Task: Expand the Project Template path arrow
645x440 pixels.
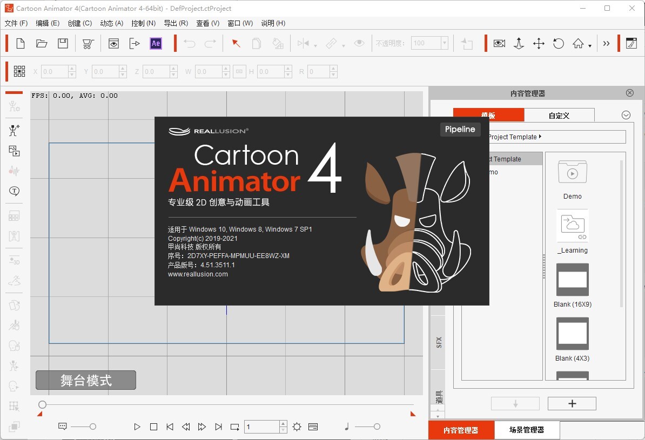Action: (x=540, y=137)
